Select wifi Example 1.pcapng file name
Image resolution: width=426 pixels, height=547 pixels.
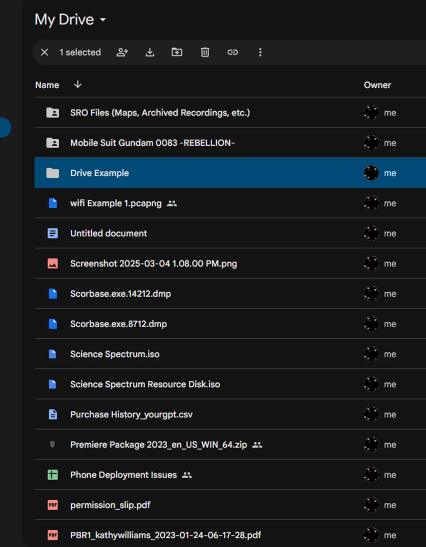coord(116,203)
